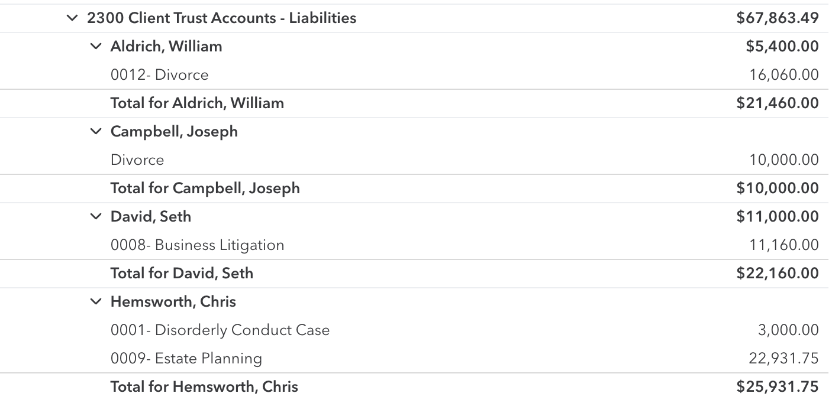Click the 11,160.00 Business Litigation amount
This screenshot has width=832, height=403.
pos(783,245)
